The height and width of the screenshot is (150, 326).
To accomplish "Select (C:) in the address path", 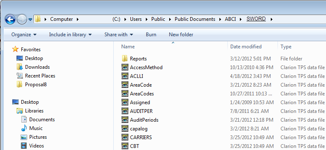I will (117, 19).
